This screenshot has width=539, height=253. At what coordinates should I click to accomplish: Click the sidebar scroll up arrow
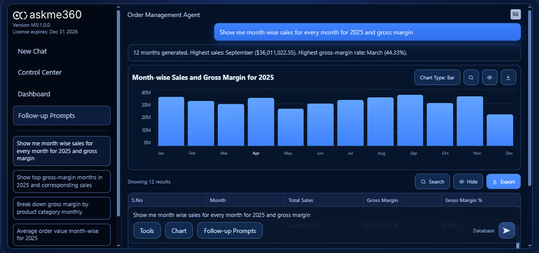(119, 7)
